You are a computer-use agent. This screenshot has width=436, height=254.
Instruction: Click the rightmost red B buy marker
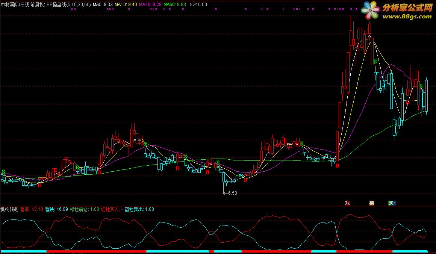coord(407,102)
